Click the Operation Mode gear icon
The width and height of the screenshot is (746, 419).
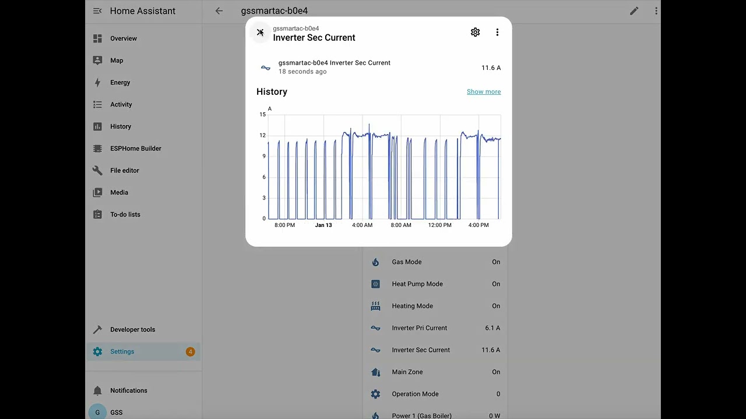(375, 394)
